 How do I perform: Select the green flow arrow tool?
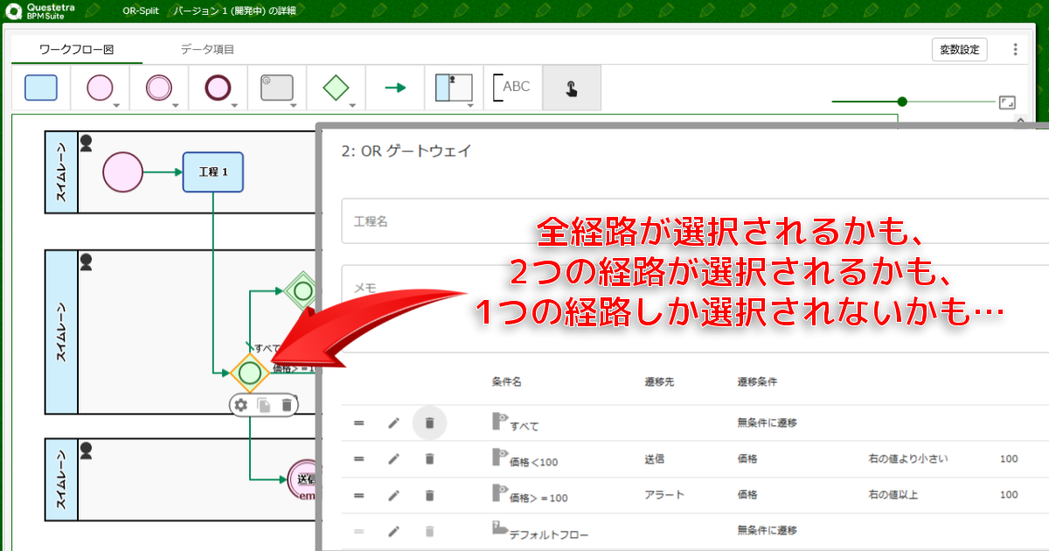coord(395,87)
